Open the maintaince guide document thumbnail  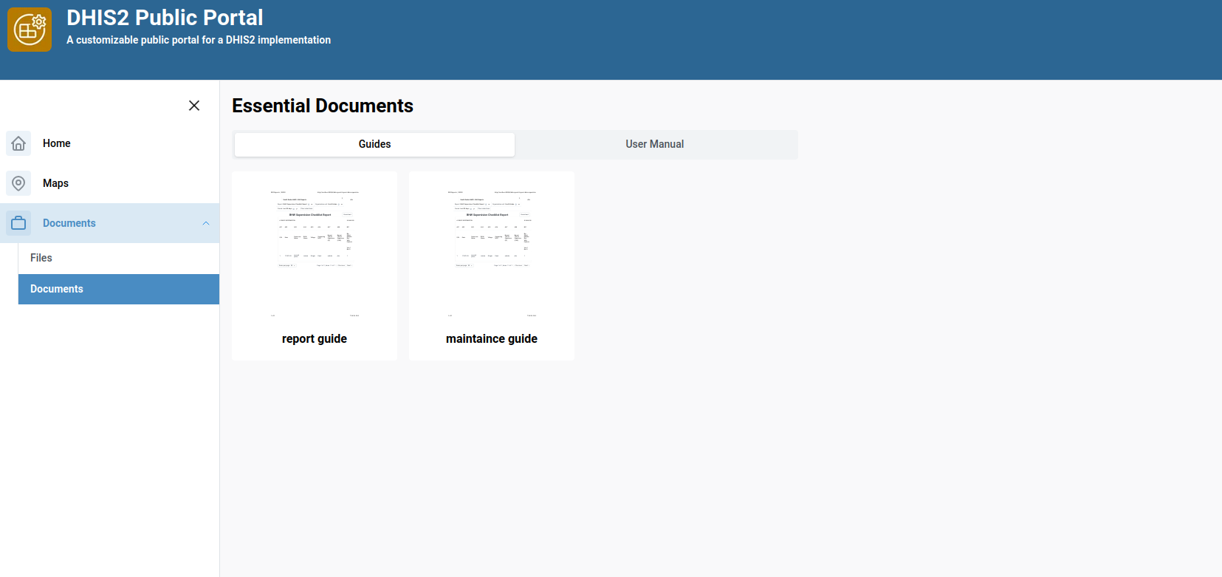tap(492, 253)
